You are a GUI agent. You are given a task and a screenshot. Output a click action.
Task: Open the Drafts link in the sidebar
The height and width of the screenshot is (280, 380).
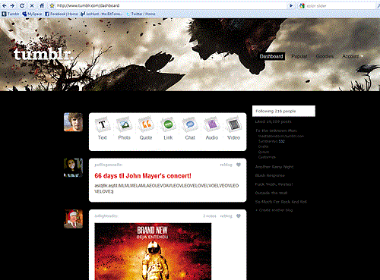264,146
